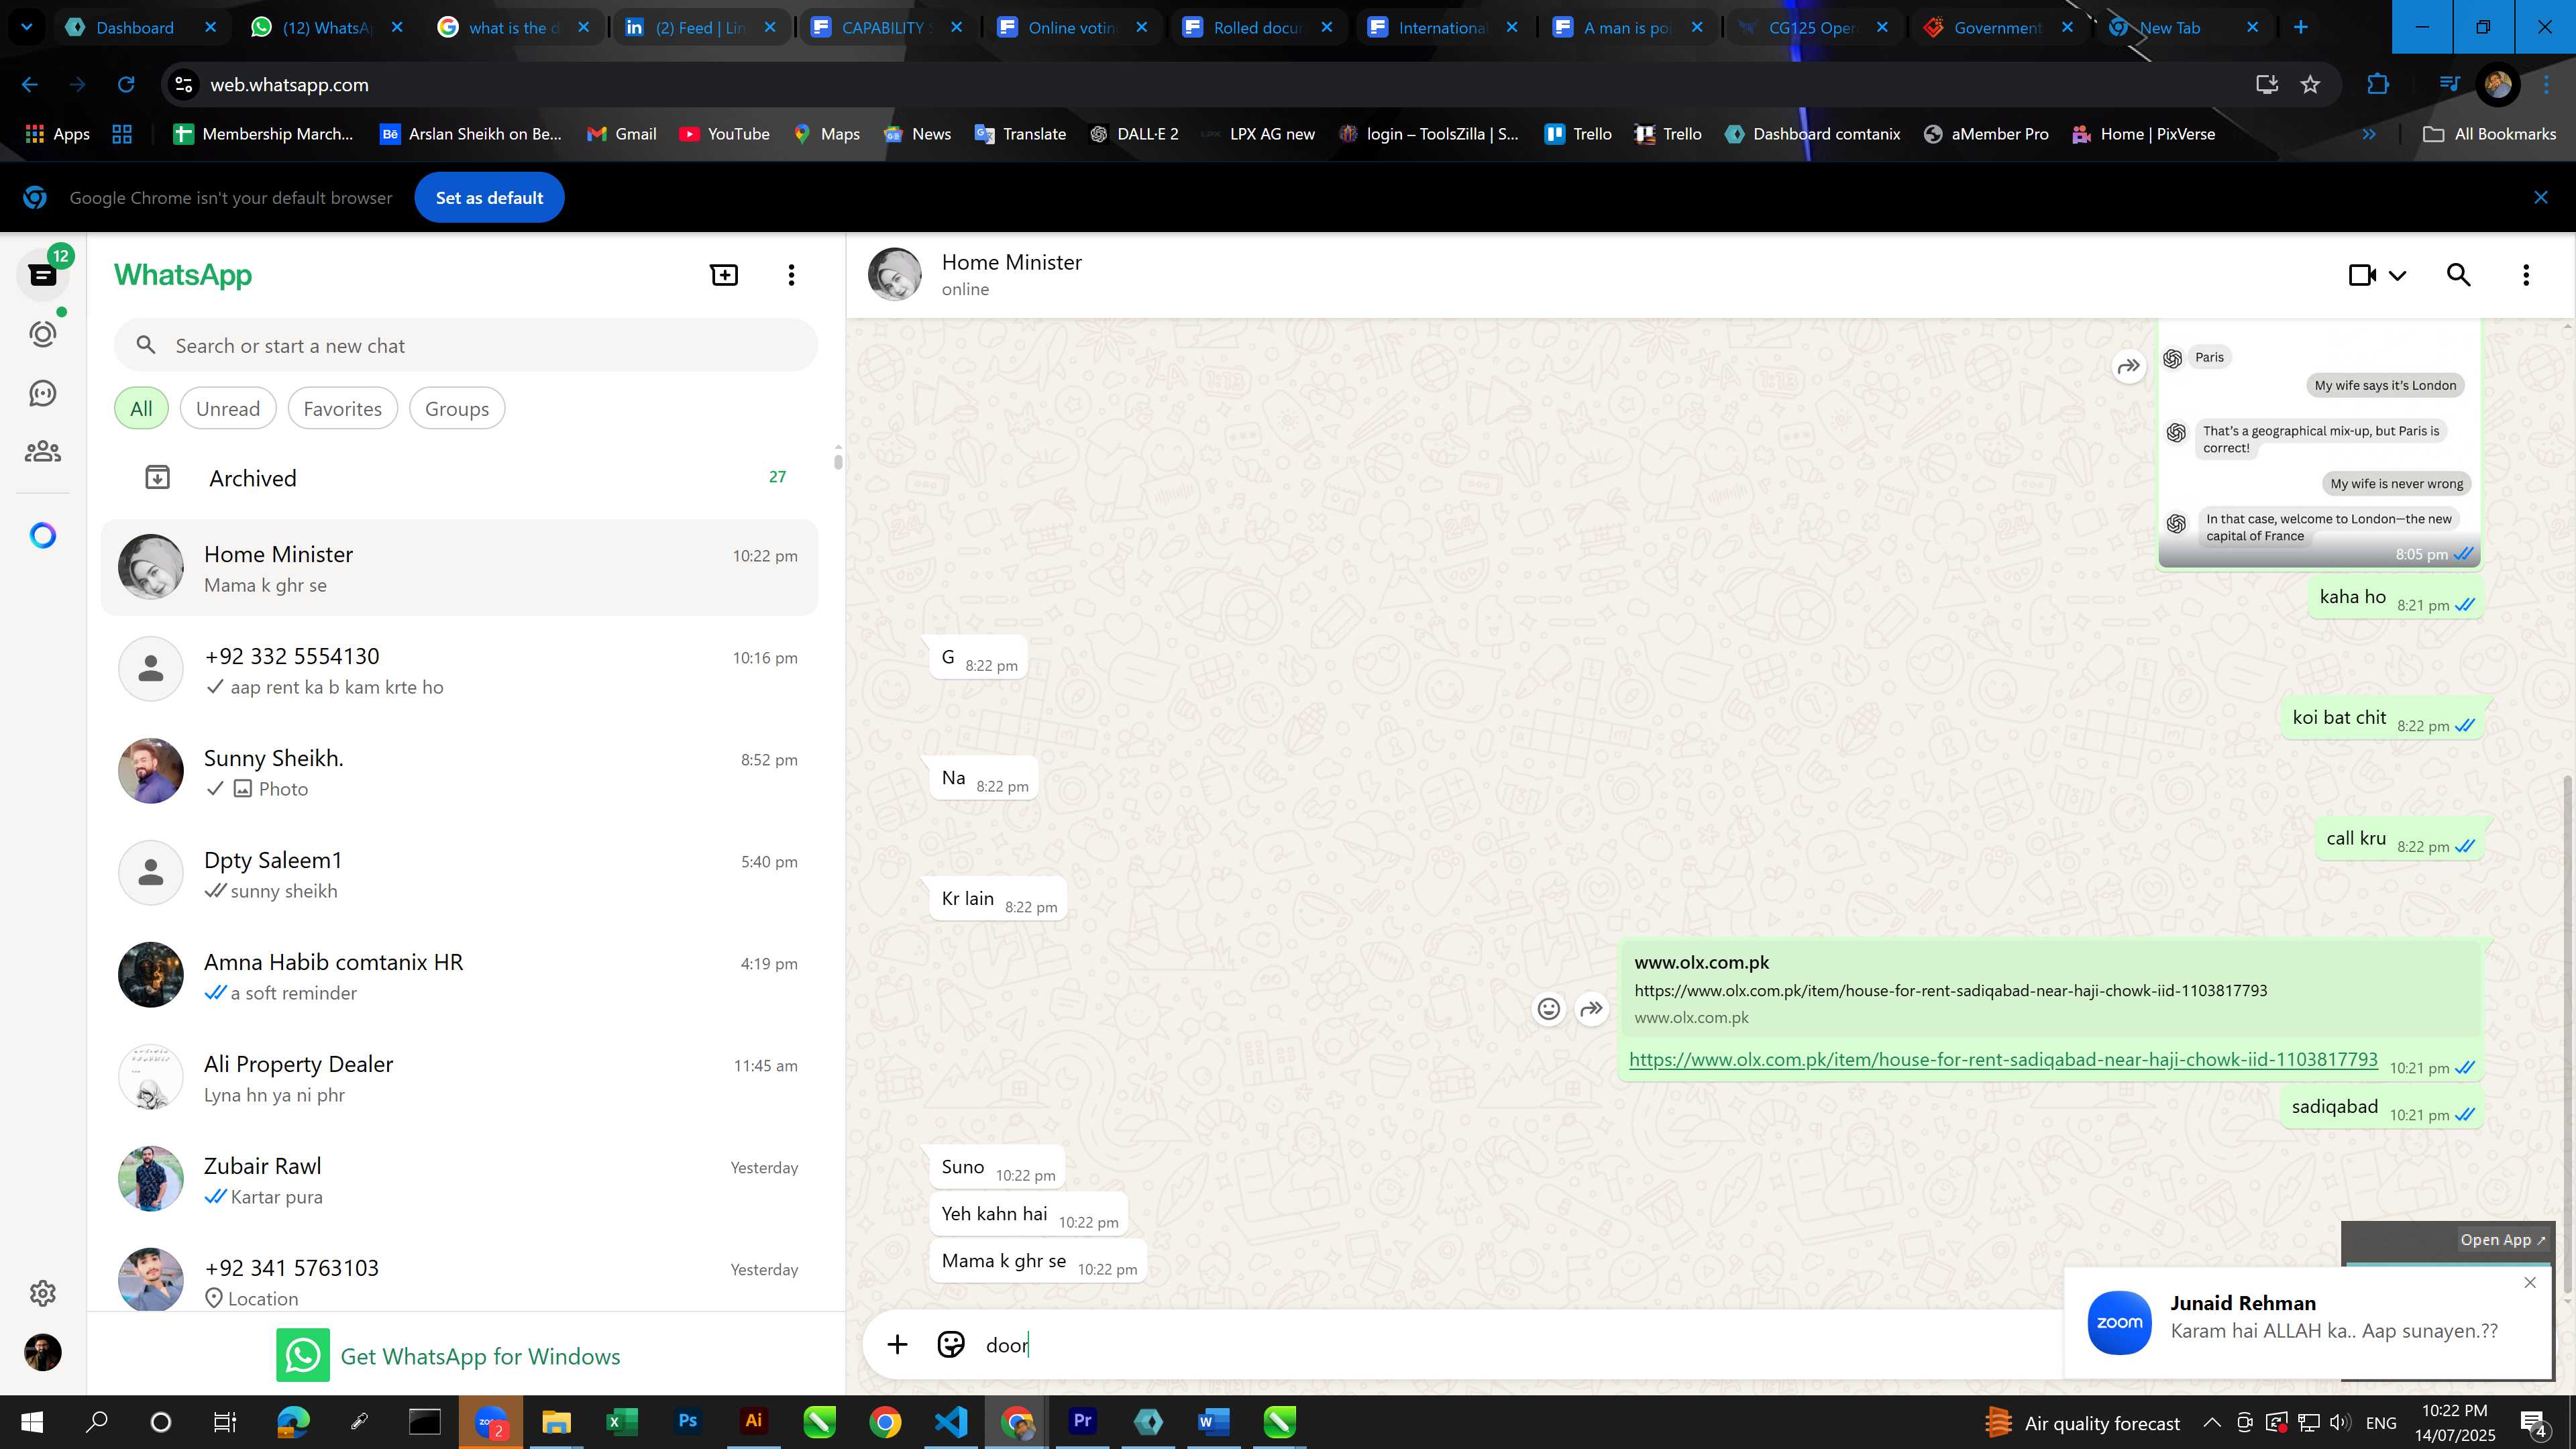This screenshot has width=2576, height=1449.
Task: Install WhatsApp Web app icon in address bar
Action: 2267,85
